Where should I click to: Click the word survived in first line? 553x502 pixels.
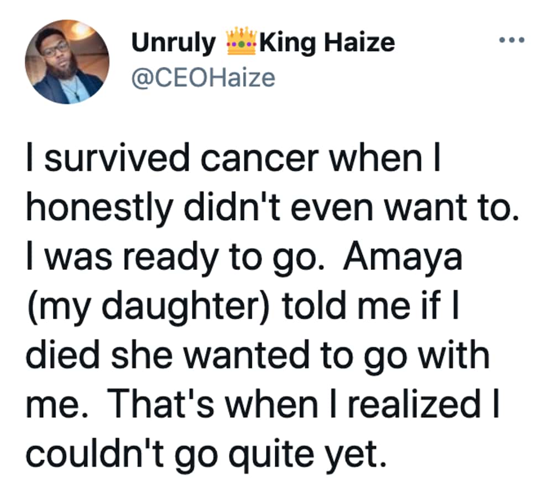pos(117,158)
